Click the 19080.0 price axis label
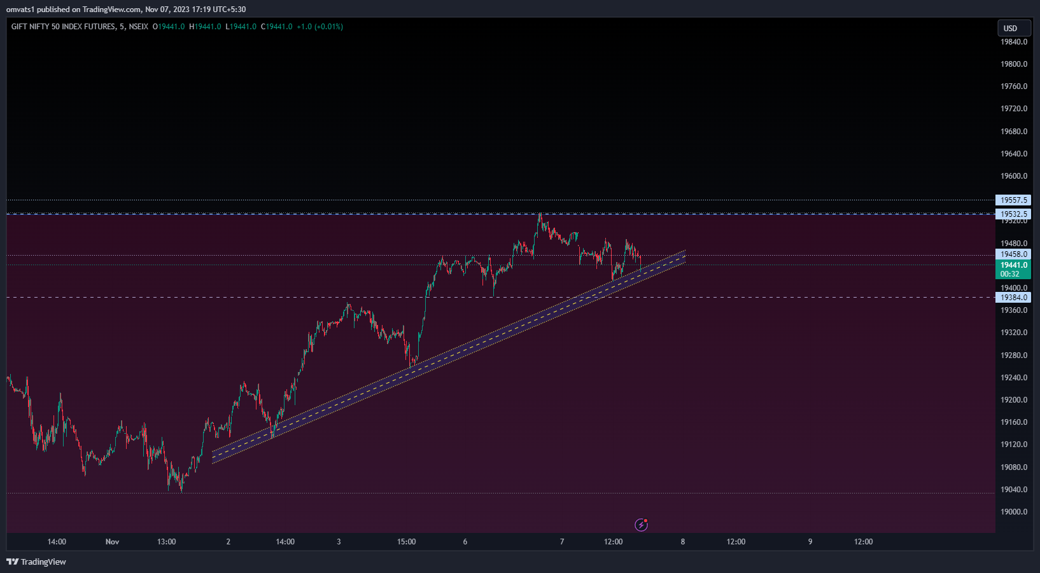The width and height of the screenshot is (1040, 573). pos(1014,467)
